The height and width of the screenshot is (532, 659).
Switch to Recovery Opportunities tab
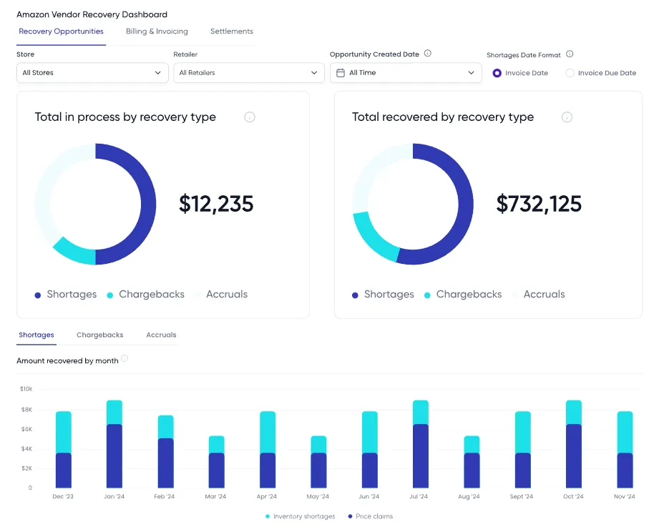point(61,31)
